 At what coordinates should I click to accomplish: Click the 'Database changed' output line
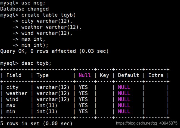pos(24,9)
